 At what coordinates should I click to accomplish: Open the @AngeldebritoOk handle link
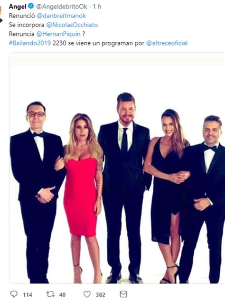62,7
